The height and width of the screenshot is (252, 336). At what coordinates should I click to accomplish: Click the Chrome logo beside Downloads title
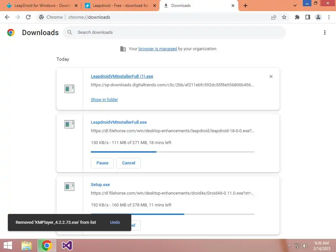click(x=11, y=32)
